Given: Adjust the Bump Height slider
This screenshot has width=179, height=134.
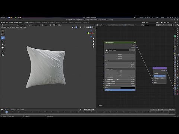Looking at the screenshot, I should click(x=120, y=90).
